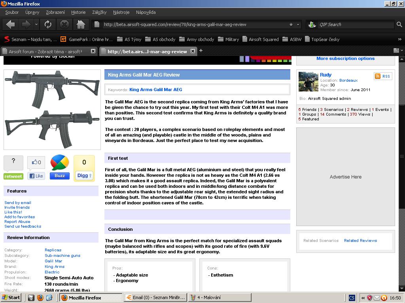Image resolution: width=405 pixels, height=303 pixels.
Task: Click the QIP Search input field
Action: pos(356,24)
